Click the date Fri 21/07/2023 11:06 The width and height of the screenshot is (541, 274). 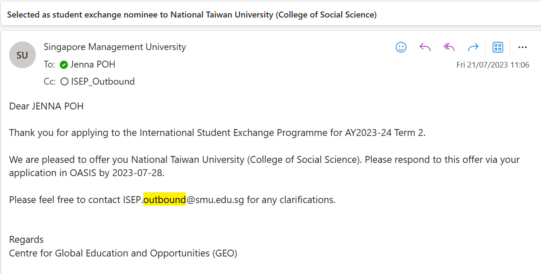[493, 65]
